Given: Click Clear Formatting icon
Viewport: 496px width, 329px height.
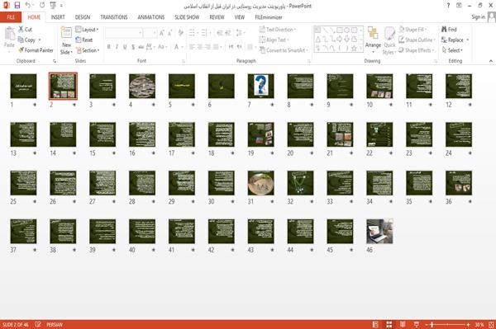Looking at the screenshot, I should 180,33.
